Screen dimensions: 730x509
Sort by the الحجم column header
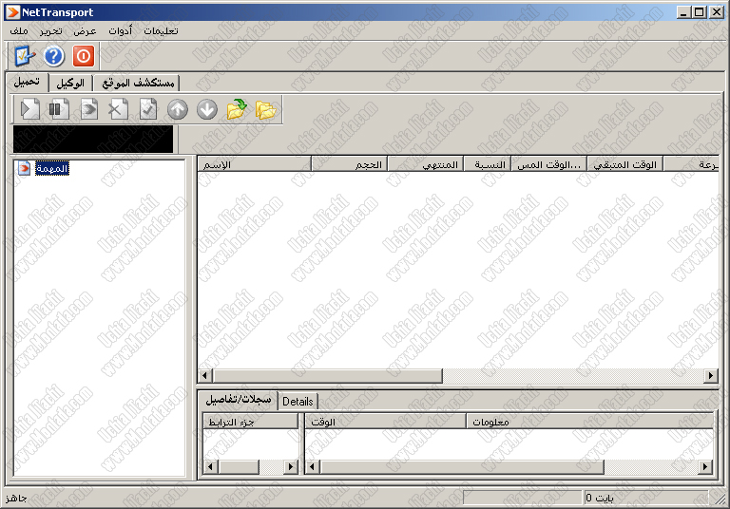(x=349, y=164)
